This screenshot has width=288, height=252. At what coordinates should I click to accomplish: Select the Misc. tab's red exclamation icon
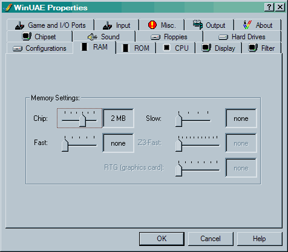coord(152,25)
